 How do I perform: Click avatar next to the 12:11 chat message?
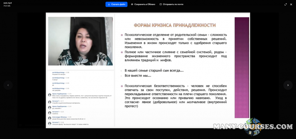click(x=50, y=102)
